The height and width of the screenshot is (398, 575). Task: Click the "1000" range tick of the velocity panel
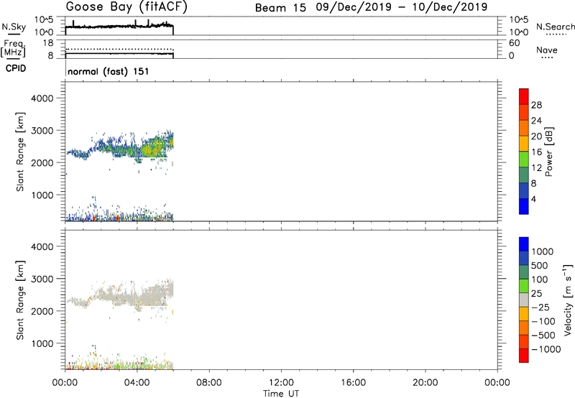click(42, 343)
